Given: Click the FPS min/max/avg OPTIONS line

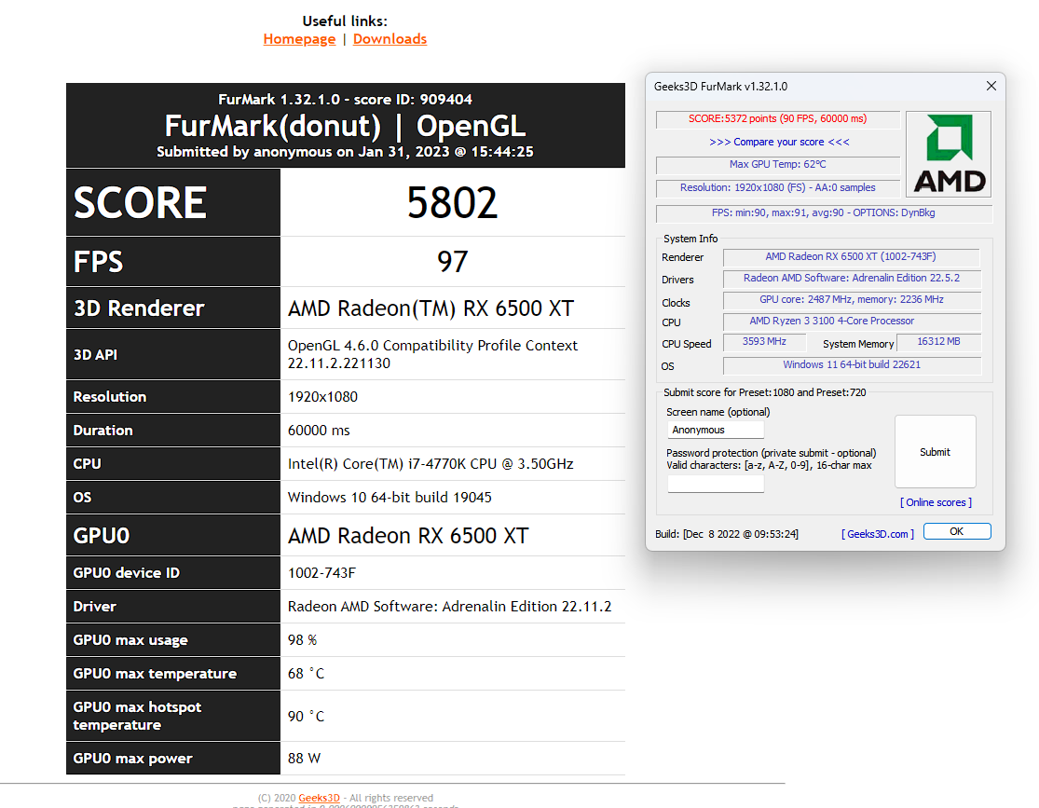Looking at the screenshot, I should coord(824,213).
